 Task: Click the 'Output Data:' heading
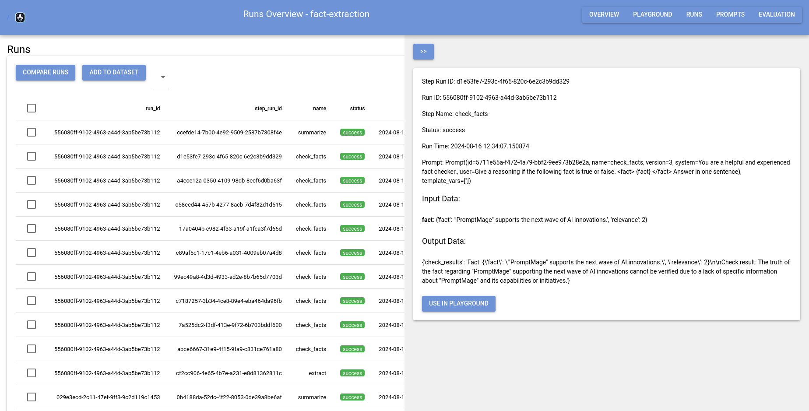pos(444,241)
